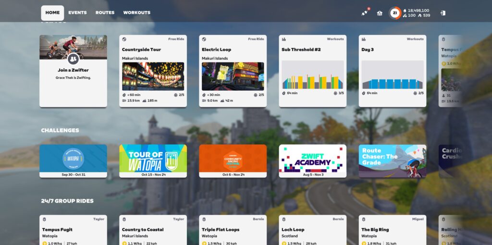
Task: Click robot pacer icon on Tempus Fugit card
Action: click(x=44, y=219)
